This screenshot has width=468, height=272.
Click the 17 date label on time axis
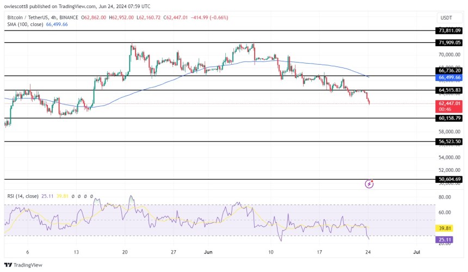click(319, 252)
